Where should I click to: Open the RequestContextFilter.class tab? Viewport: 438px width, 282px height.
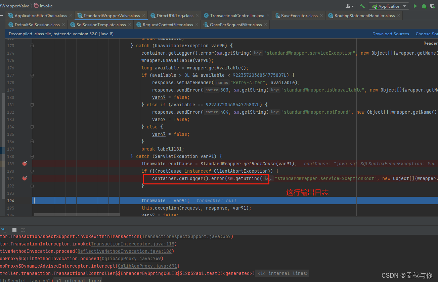(168, 24)
